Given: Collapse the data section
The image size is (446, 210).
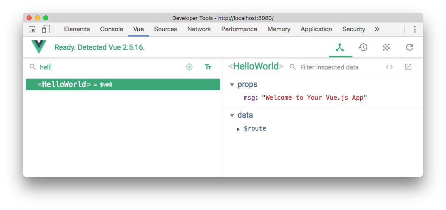Looking at the screenshot, I should point(232,116).
